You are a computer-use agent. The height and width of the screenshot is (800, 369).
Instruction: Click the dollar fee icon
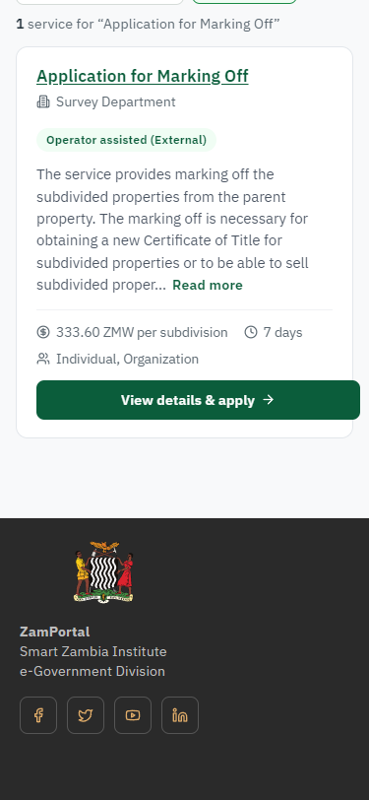pyautogui.click(x=43, y=332)
